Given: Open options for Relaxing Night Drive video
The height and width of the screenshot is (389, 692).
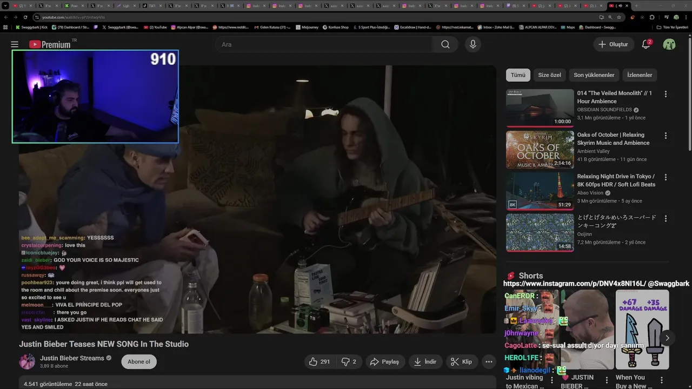Looking at the screenshot, I should [666, 177].
